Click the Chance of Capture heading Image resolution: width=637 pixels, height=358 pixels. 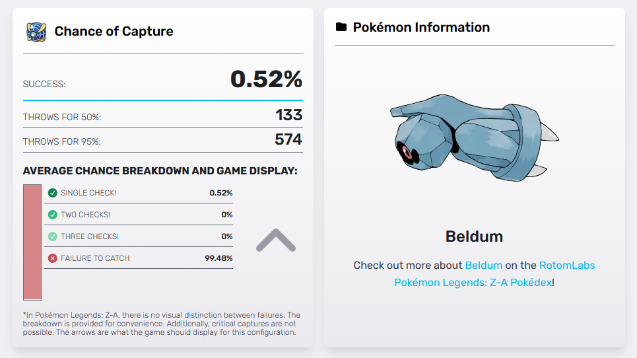pyautogui.click(x=114, y=31)
